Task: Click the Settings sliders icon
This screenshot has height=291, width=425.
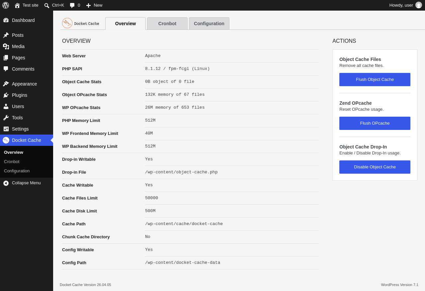Action: click(x=6, y=129)
